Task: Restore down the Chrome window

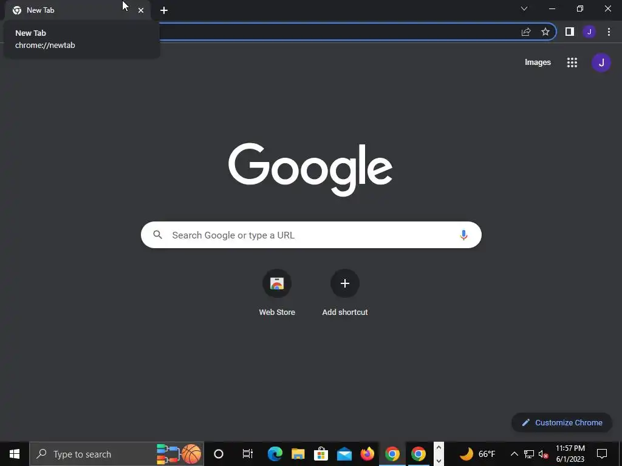Action: 580,8
